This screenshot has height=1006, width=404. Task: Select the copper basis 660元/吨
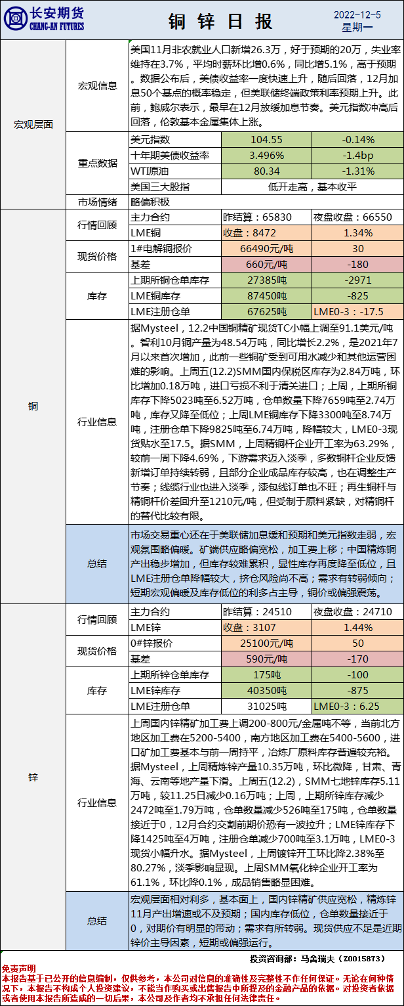(266, 264)
